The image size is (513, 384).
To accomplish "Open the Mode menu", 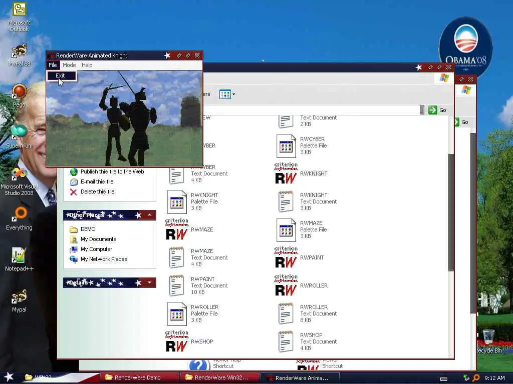I will tap(69, 65).
